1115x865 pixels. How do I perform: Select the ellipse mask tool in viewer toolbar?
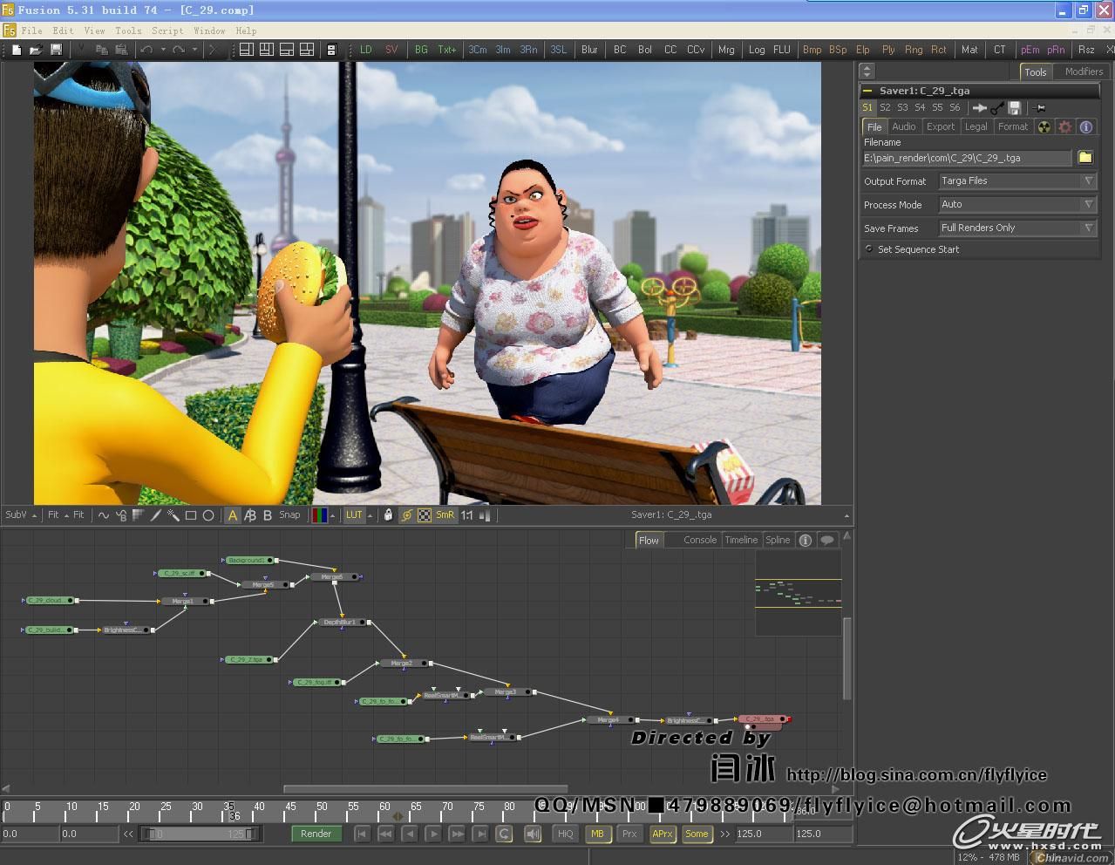pyautogui.click(x=208, y=515)
